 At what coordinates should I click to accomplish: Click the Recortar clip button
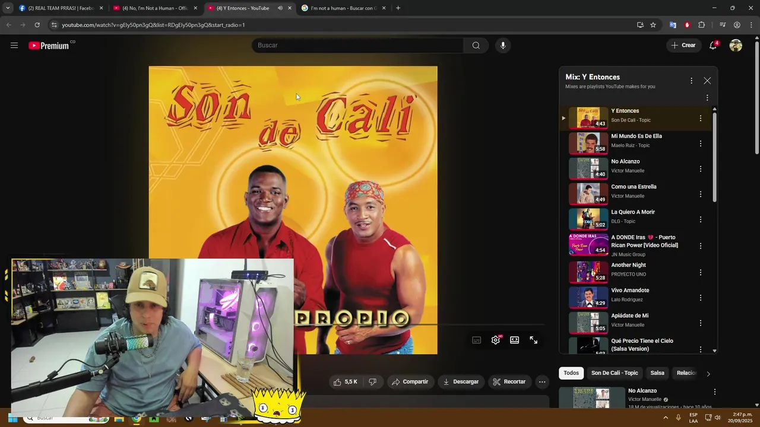pos(509,382)
